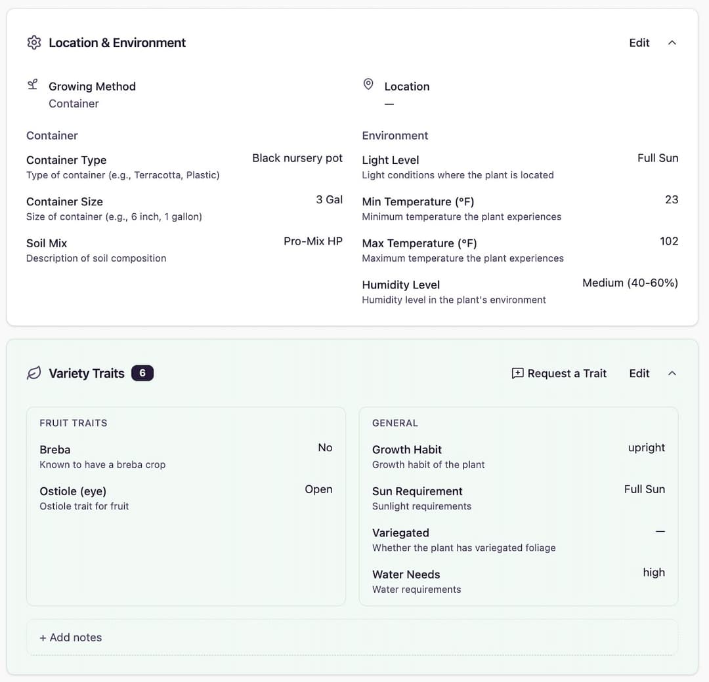
Task: Click the Growth Habit upright value
Action: click(x=647, y=448)
